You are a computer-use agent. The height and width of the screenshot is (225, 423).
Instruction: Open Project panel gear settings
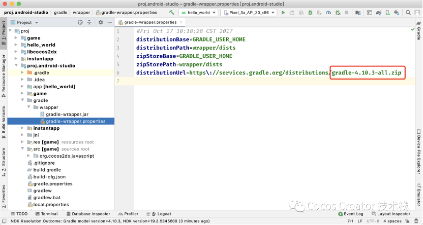pyautogui.click(x=100, y=22)
